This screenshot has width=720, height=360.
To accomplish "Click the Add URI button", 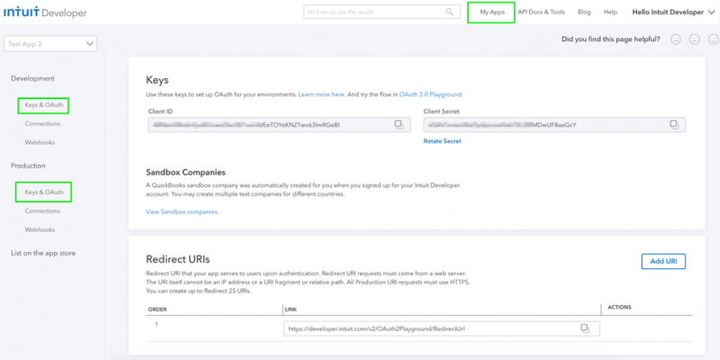I will (663, 261).
